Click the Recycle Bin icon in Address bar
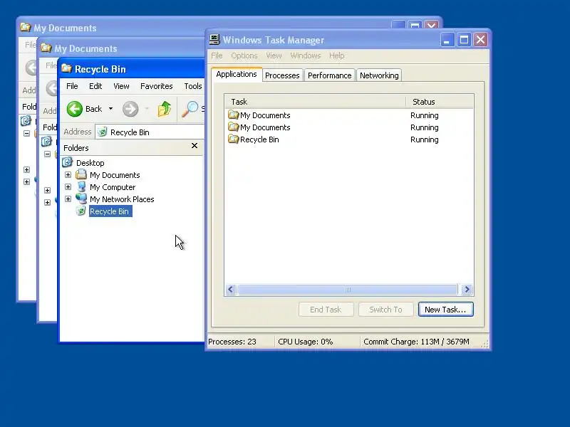Viewport: 570px width, 427px height. point(103,132)
